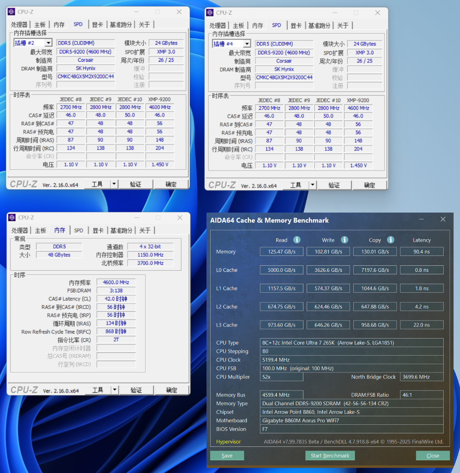The width and height of the screenshot is (460, 473).
Task: Click Memory Read value 125.47 GB/s
Action: [x=282, y=251]
